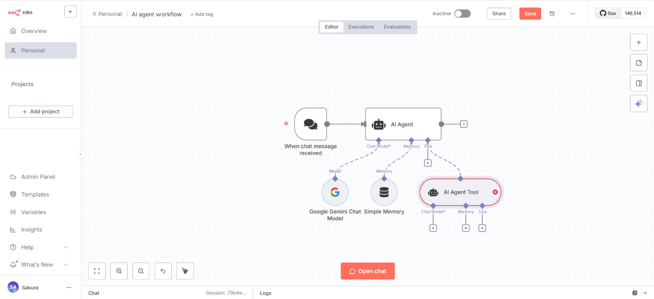Fit workflow to view icon
Image resolution: width=654 pixels, height=299 pixels.
click(x=96, y=271)
